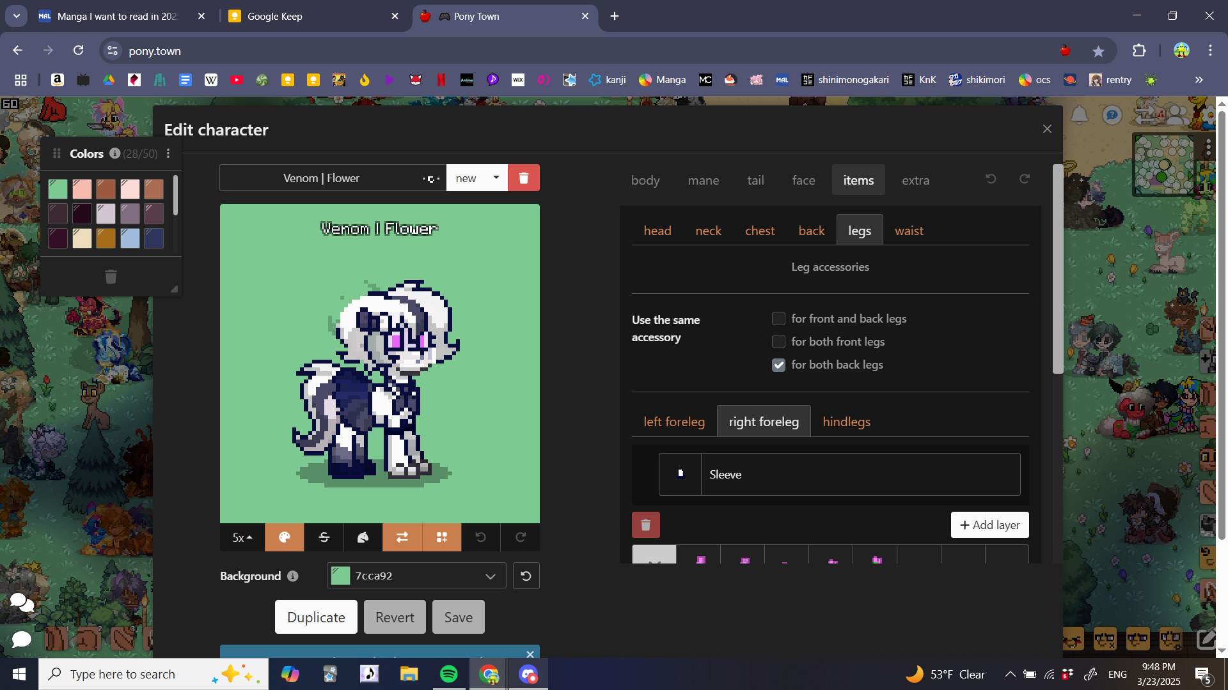
Task: Click the trash icon in the Colors panel
Action: (x=111, y=277)
